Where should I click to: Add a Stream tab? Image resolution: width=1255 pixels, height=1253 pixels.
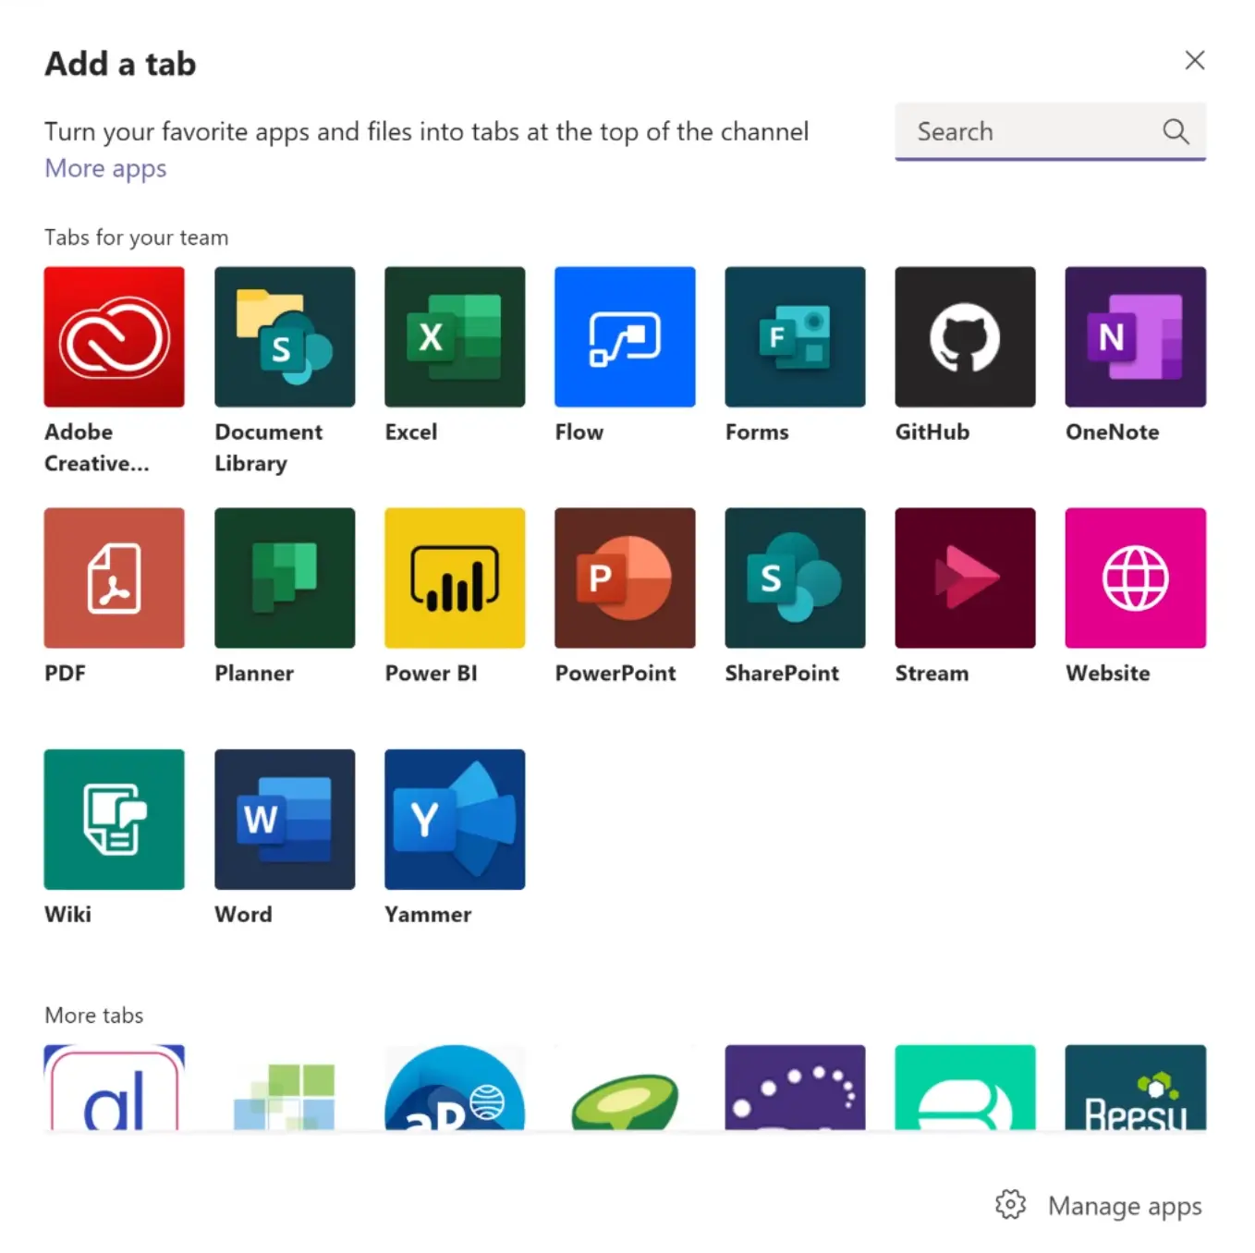965,578
